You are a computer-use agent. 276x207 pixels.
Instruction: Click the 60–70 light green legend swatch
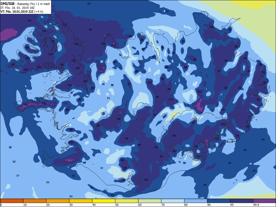tap(150, 201)
